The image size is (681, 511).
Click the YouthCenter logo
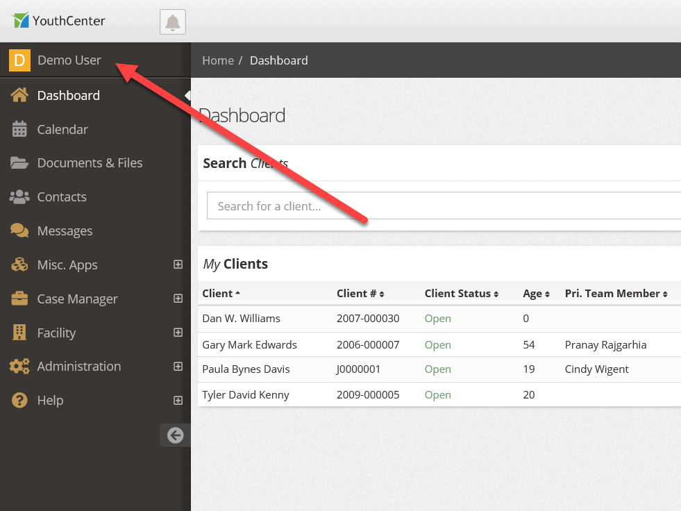(58, 20)
